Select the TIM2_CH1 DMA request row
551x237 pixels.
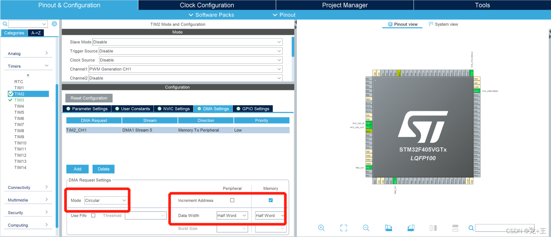click(178, 130)
